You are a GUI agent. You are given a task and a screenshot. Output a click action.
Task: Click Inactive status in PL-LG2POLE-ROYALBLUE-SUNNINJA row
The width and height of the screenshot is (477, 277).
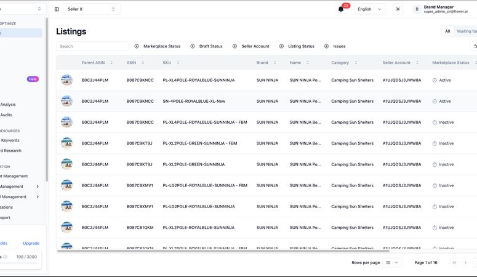coord(443,206)
